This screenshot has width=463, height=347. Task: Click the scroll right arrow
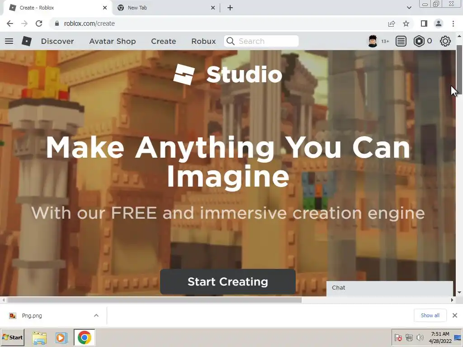452,300
